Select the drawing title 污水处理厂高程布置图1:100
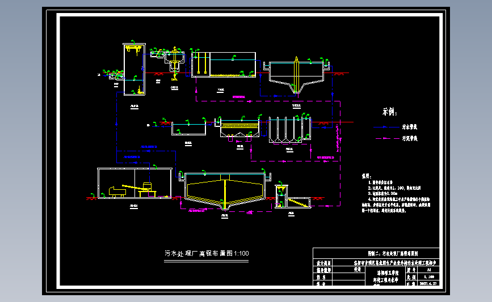This screenshot has width=492, height=302. [x=207, y=253]
